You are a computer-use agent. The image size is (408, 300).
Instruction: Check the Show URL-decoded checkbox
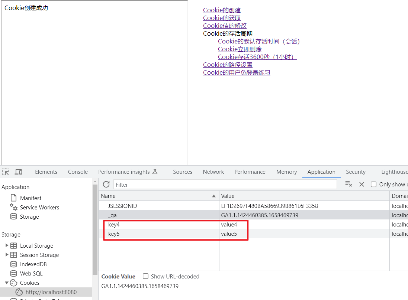pos(146,276)
